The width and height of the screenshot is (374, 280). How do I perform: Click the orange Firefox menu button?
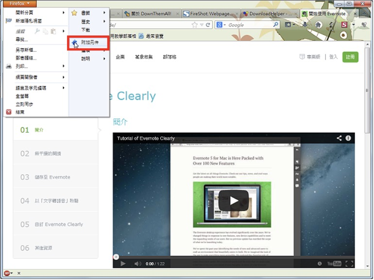pos(20,3)
